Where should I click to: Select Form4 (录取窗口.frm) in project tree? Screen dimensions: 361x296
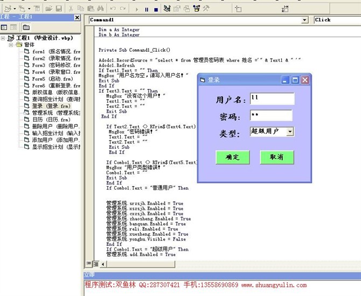point(52,72)
